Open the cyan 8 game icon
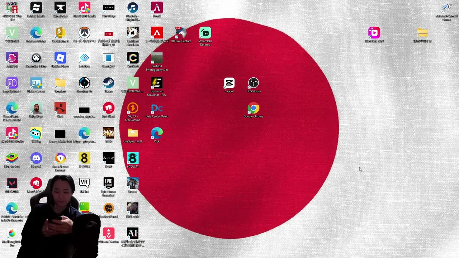Image resolution: width=459 pixels, height=258 pixels. [x=133, y=158]
